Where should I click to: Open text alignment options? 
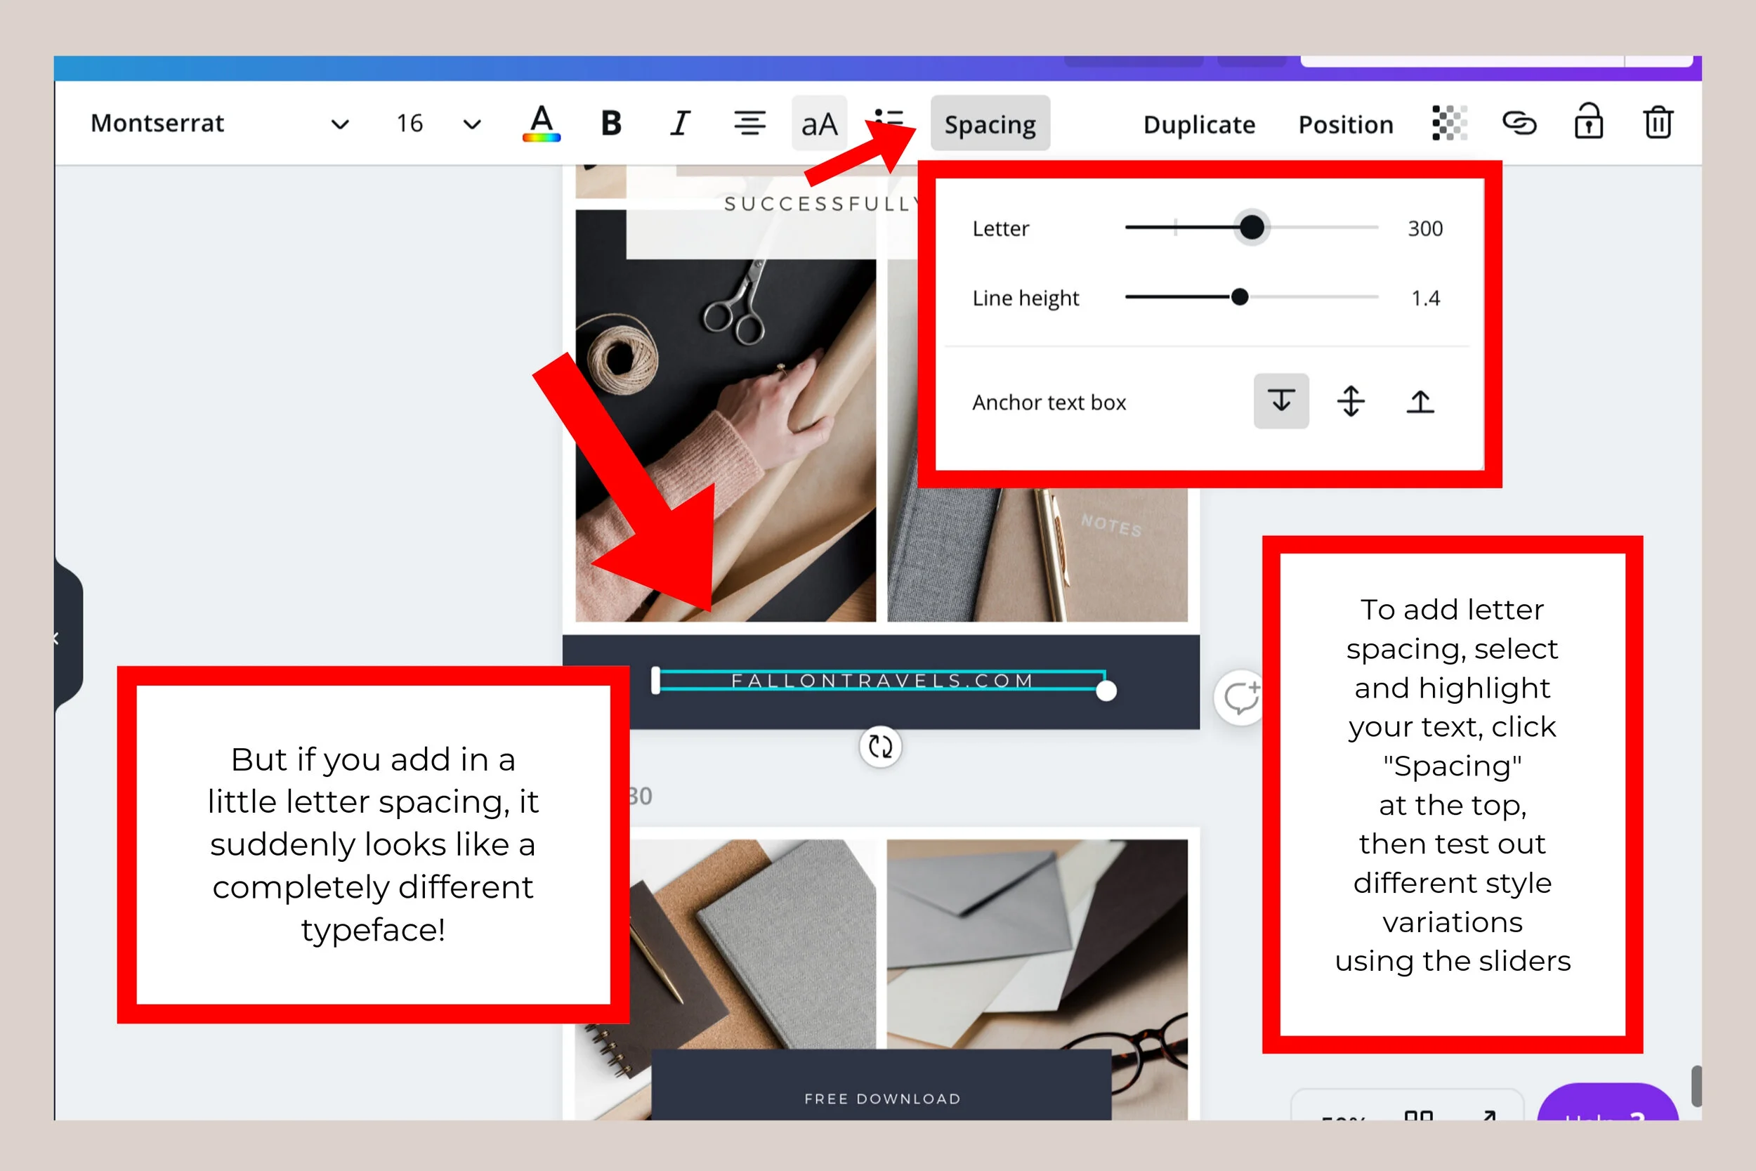click(x=749, y=123)
